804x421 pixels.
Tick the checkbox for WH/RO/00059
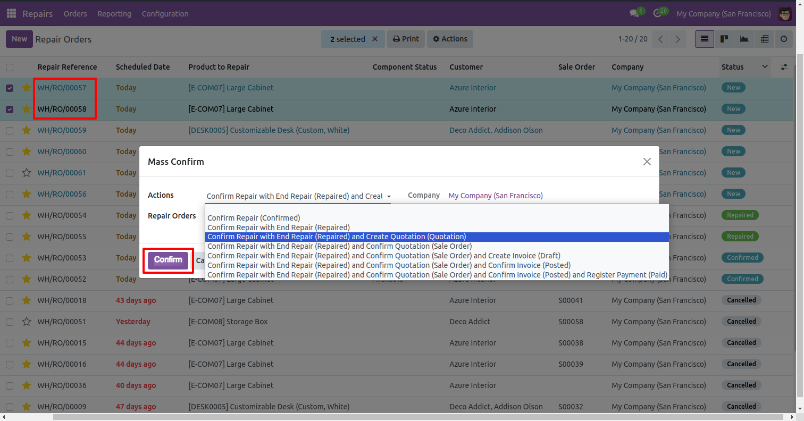(10, 130)
